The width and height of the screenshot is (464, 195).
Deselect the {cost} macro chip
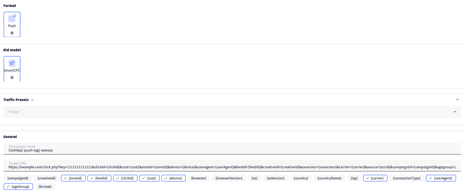pyautogui.click(x=149, y=178)
